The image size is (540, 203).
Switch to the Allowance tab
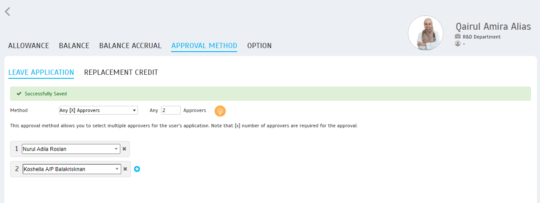tap(28, 45)
